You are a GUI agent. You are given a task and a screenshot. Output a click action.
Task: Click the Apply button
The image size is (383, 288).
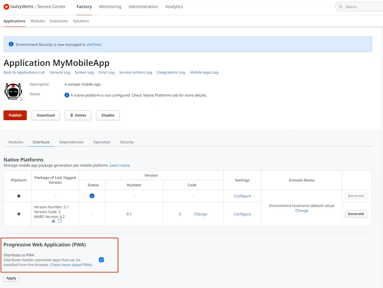tap(11, 278)
